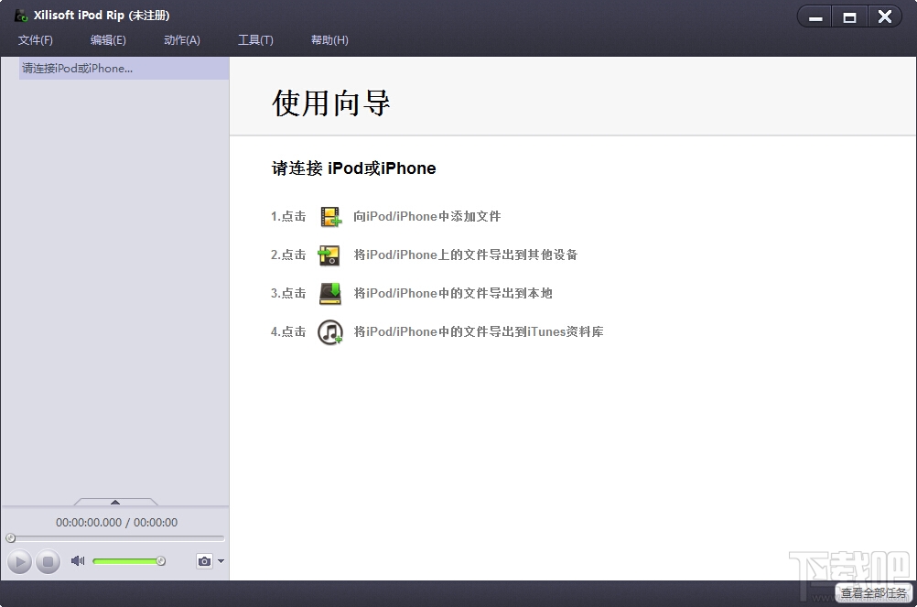Click the snapshot camera icon
917x607 pixels.
click(204, 561)
